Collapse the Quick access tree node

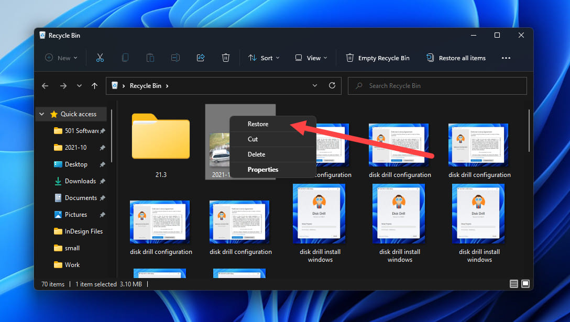coord(42,114)
